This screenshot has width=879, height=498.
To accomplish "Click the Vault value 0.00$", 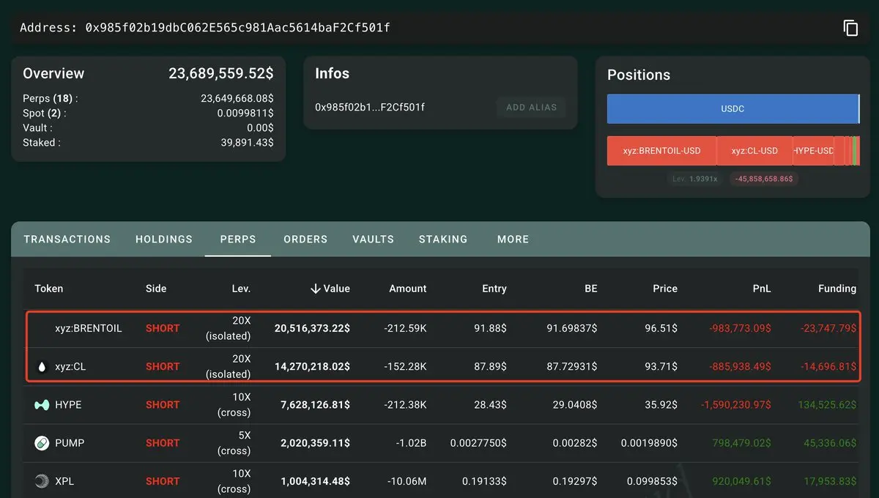I will pyautogui.click(x=261, y=128).
